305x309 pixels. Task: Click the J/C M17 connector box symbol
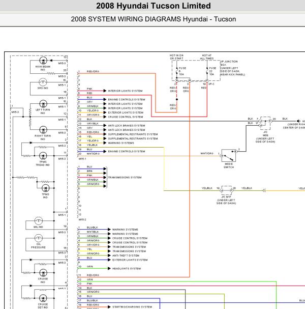(x=227, y=190)
